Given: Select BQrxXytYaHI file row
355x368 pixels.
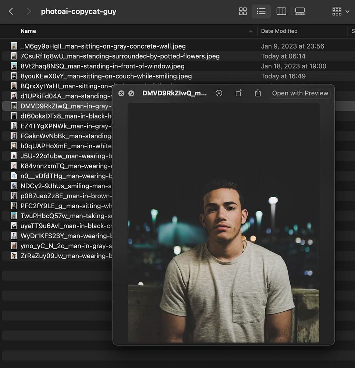Looking at the screenshot, I should (57, 86).
